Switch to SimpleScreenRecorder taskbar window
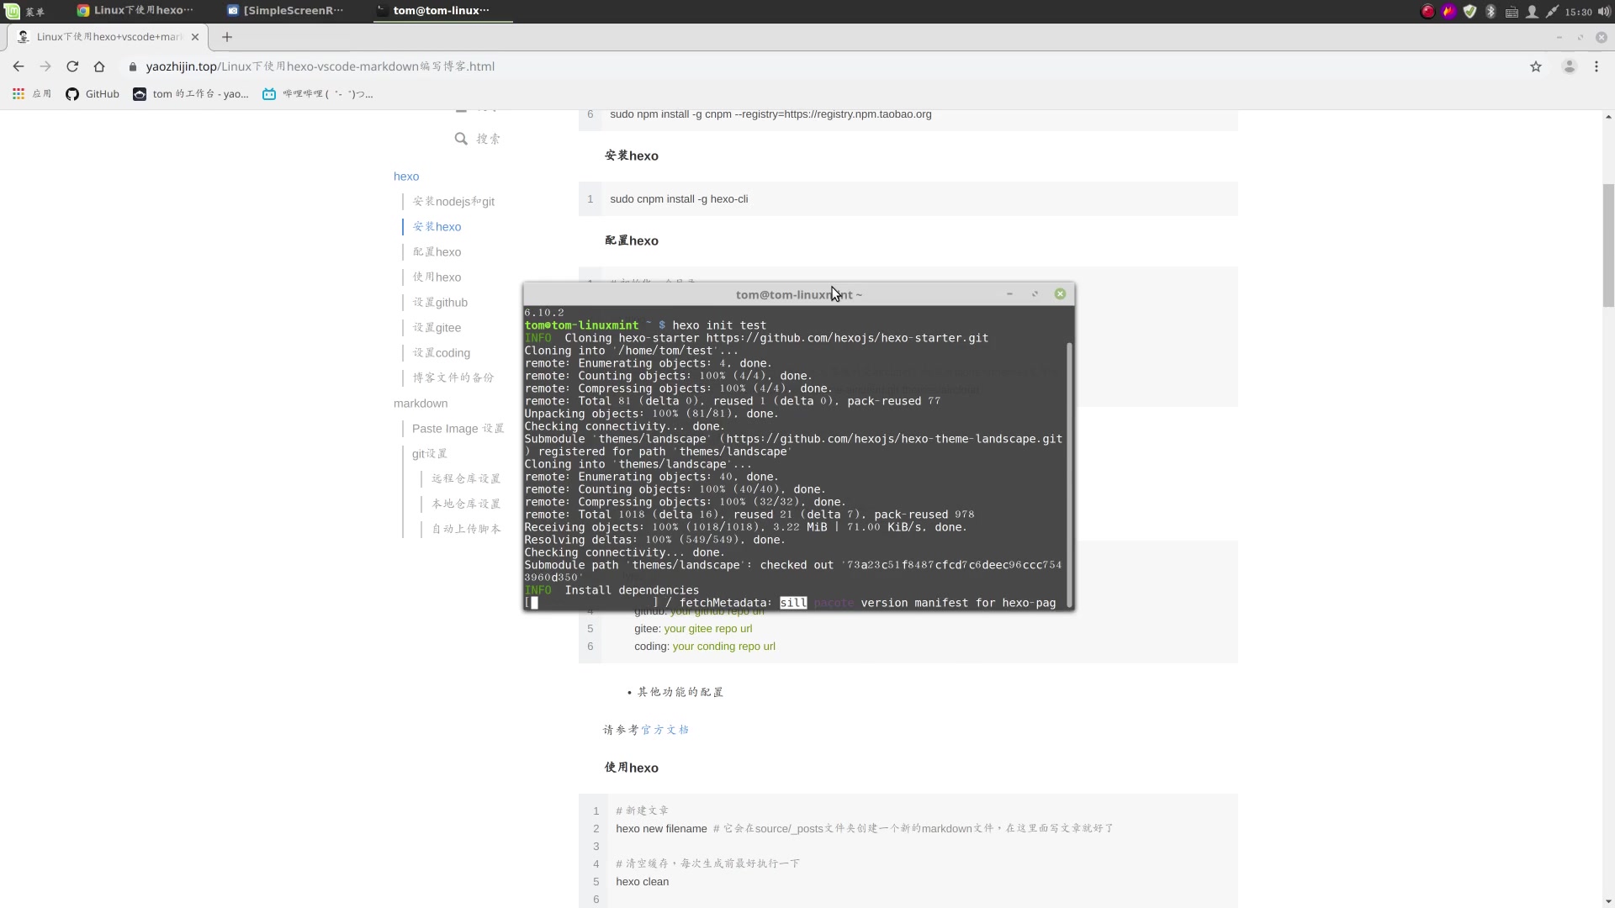Image resolution: width=1615 pixels, height=908 pixels. pos(286,11)
